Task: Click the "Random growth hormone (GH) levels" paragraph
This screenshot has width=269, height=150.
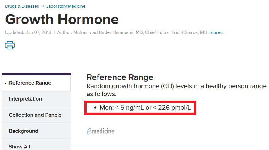Action: click(176, 86)
